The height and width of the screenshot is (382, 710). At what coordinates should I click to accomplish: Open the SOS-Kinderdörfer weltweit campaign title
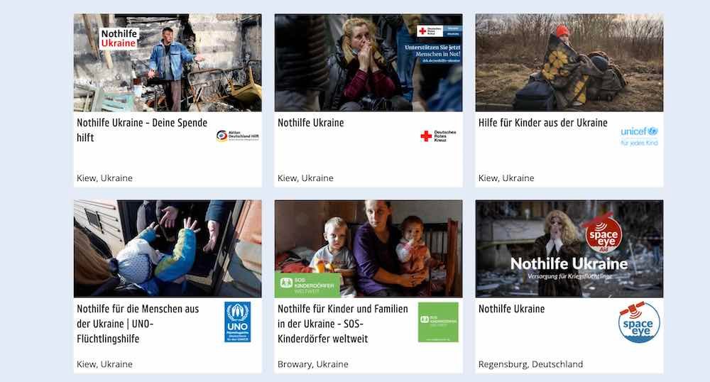coord(343,324)
